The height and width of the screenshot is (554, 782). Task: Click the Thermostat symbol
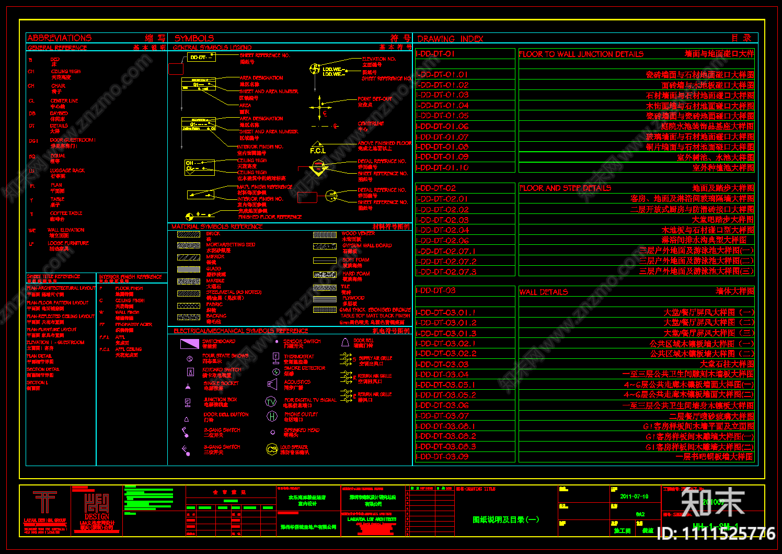[x=275, y=358]
